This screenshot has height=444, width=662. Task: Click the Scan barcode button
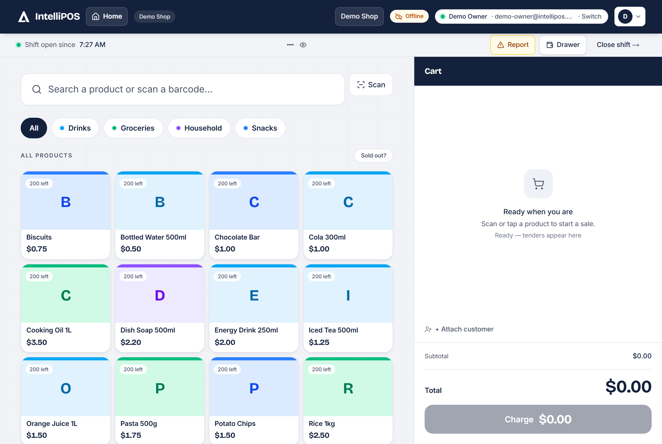tap(371, 85)
